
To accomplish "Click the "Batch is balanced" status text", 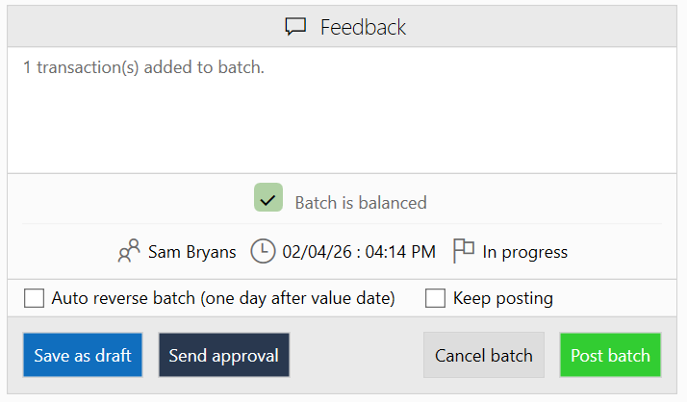I will coord(360,203).
